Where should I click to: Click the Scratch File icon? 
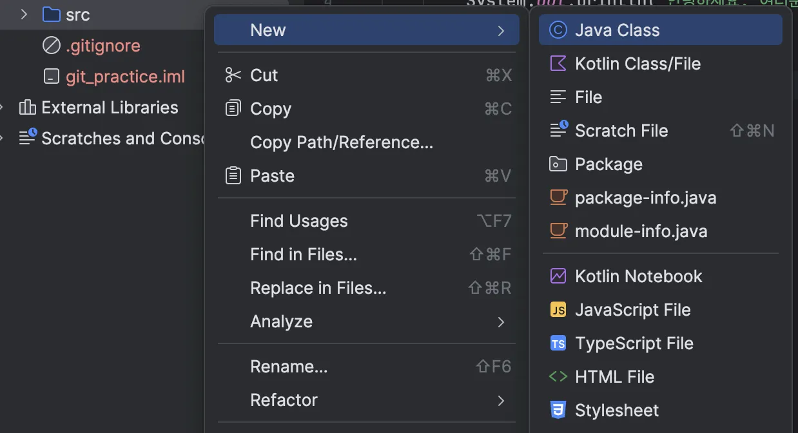click(558, 131)
